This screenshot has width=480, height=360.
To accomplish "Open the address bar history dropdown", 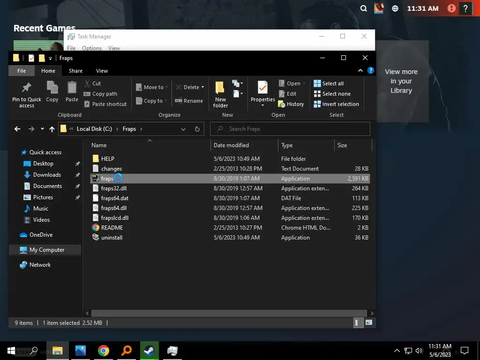I will click(x=183, y=129).
